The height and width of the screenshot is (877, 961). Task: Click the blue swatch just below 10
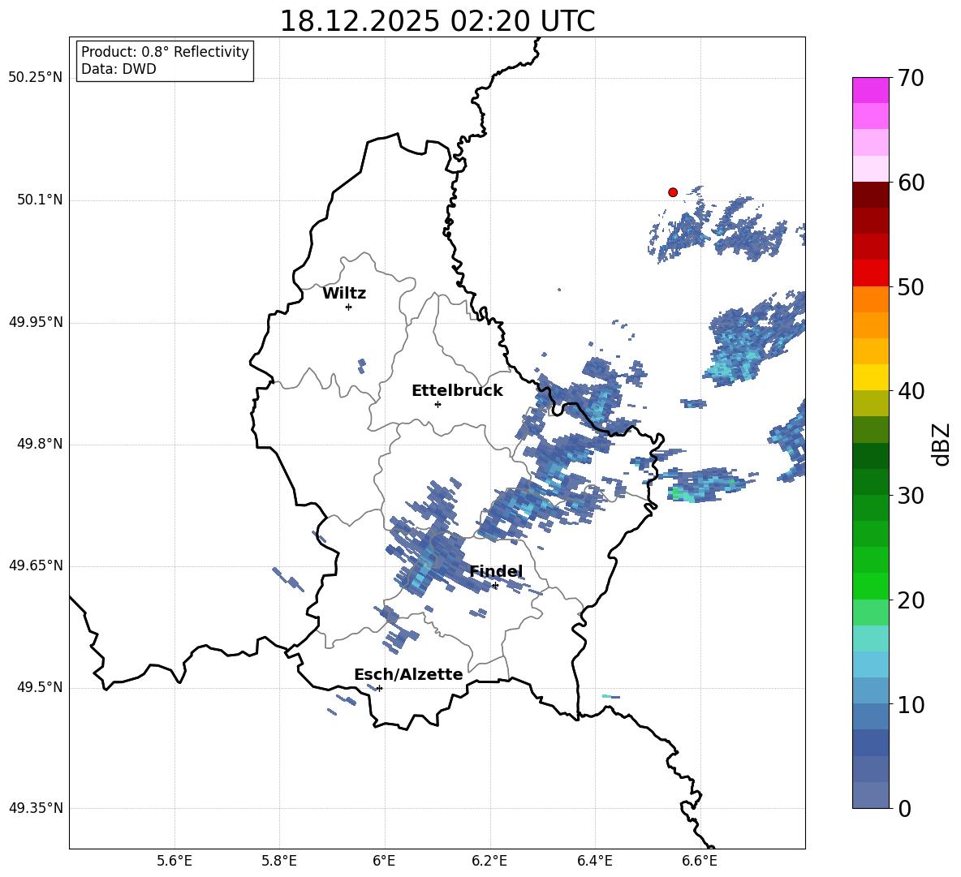[870, 716]
